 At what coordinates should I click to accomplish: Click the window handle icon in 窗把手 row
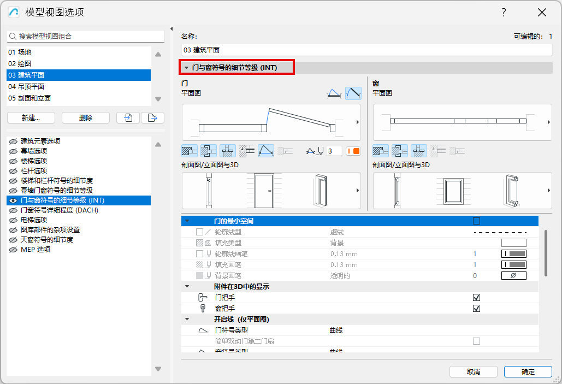pyautogui.click(x=203, y=309)
